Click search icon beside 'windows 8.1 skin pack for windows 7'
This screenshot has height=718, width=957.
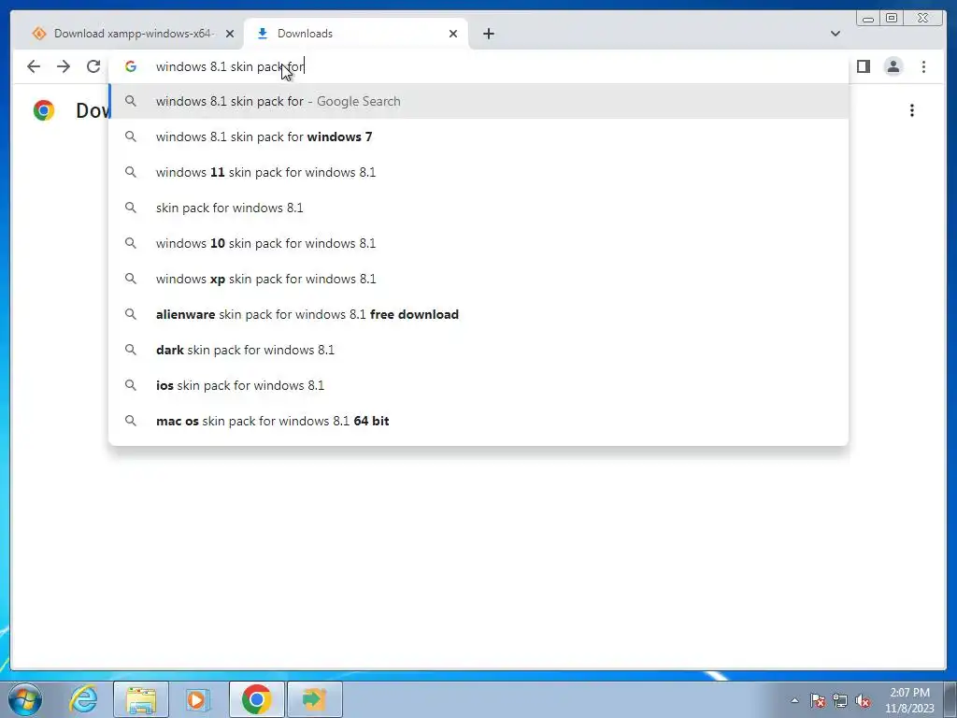click(x=131, y=136)
